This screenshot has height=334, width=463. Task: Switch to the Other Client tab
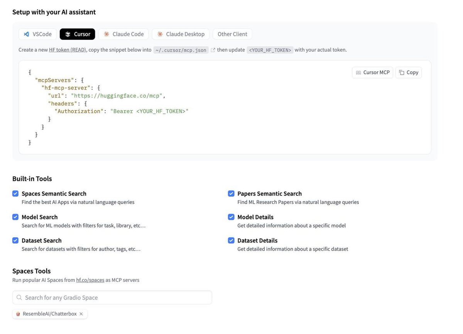coord(232,34)
